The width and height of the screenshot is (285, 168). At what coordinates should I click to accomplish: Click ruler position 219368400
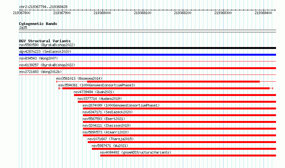pos(263,13)
